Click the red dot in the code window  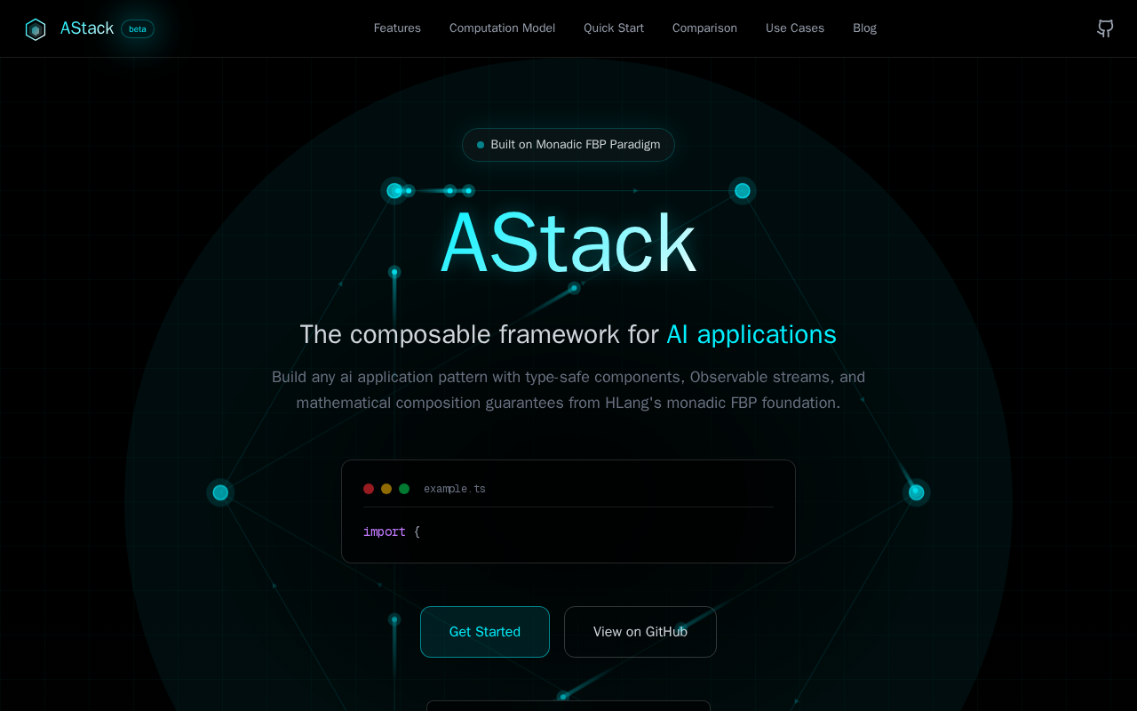coord(369,489)
